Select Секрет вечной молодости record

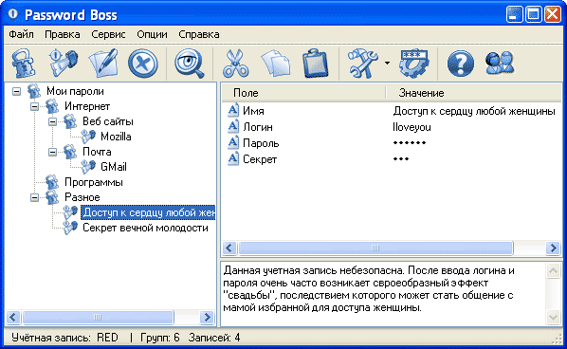pyautogui.click(x=145, y=228)
